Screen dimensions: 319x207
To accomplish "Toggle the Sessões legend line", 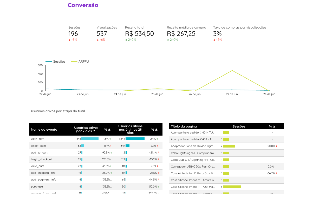I will pyautogui.click(x=55, y=62).
